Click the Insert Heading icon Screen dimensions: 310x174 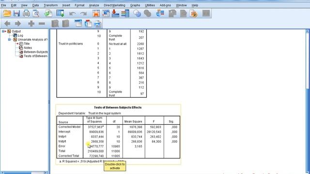(78, 24)
